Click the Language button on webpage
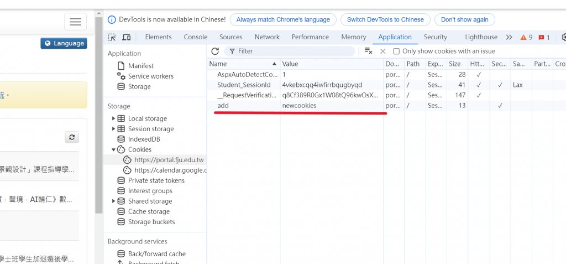This screenshot has width=566, height=264. click(x=64, y=43)
